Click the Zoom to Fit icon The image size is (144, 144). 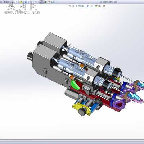[x=70, y=6]
